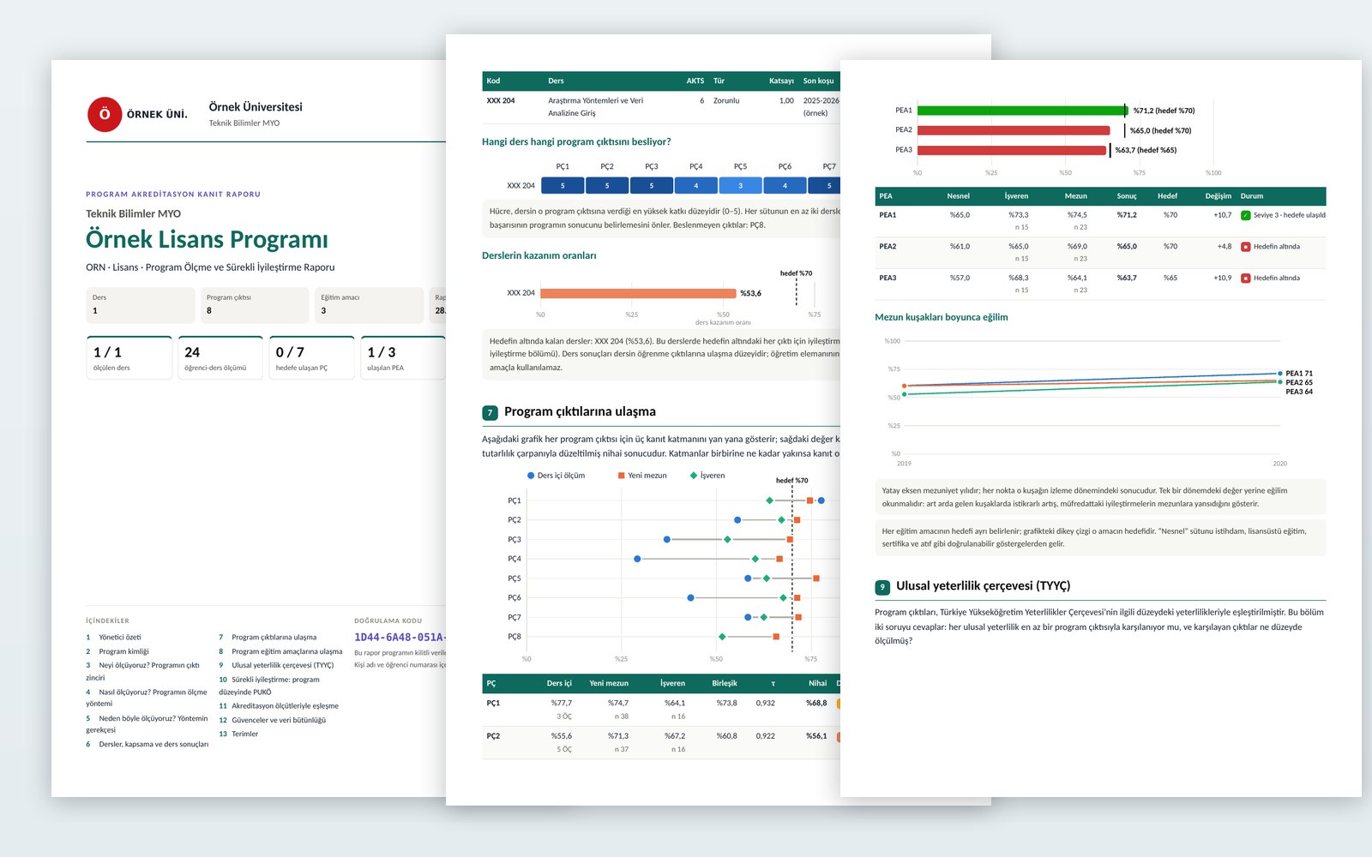Viewport: 1372px width, 857px height.
Task: Click the '1 / 1 ölçülen ders' card
Action: click(129, 358)
